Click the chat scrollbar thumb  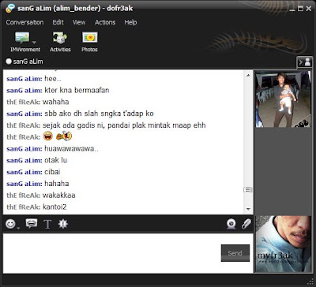[x=248, y=189]
